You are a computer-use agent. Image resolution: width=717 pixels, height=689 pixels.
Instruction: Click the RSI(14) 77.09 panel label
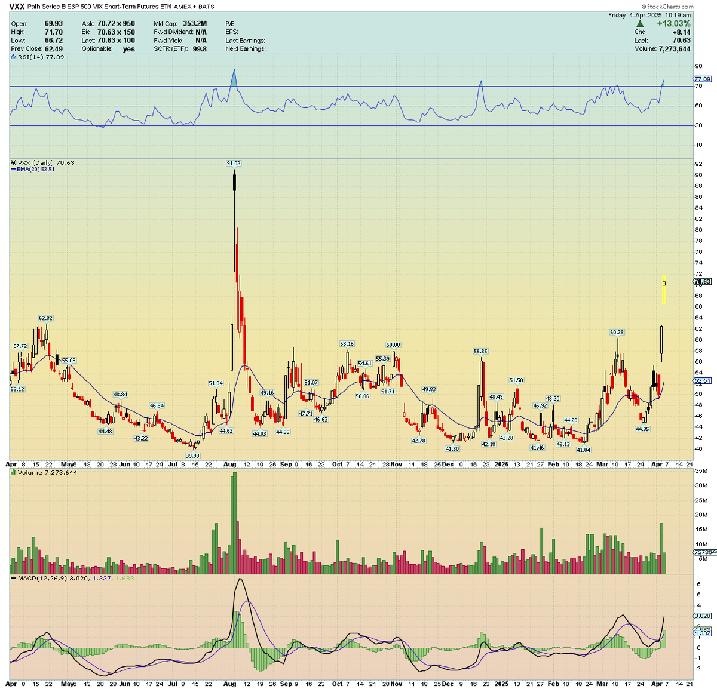(41, 57)
